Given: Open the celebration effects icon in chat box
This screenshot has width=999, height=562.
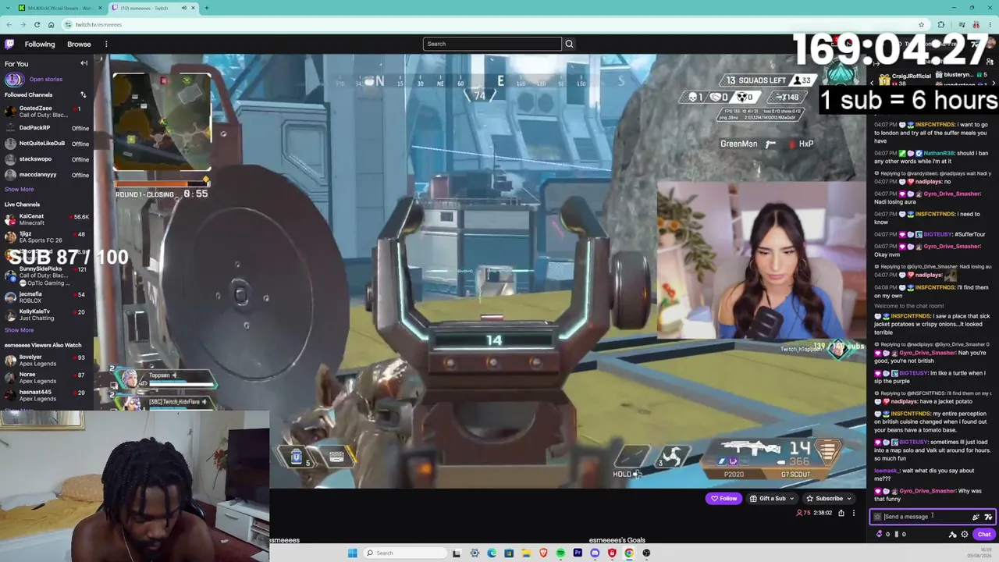Looking at the screenshot, I should pyautogui.click(x=976, y=517).
